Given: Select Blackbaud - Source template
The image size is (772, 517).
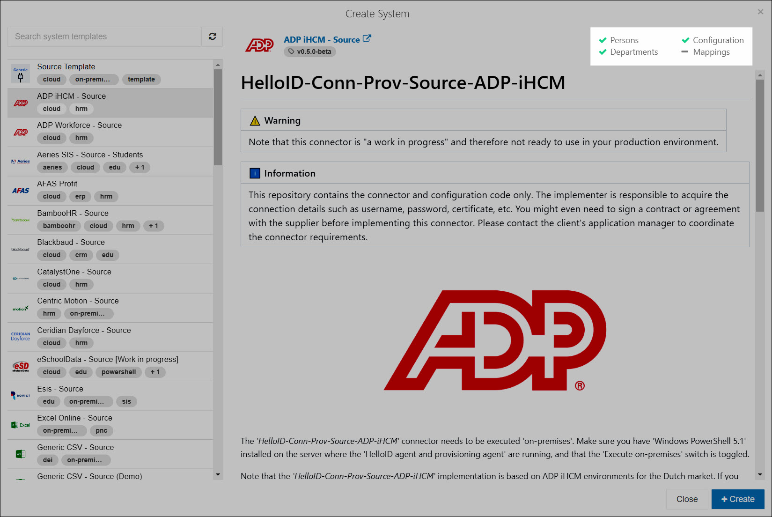Looking at the screenshot, I should pyautogui.click(x=110, y=249).
